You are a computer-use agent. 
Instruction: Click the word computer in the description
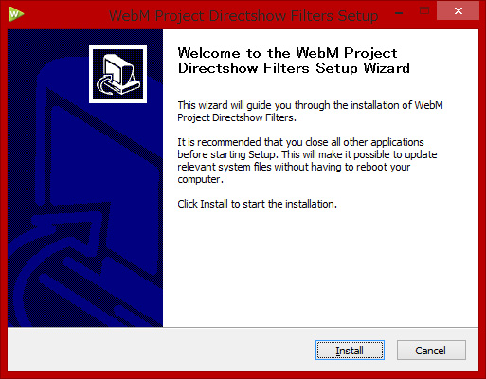(x=199, y=179)
